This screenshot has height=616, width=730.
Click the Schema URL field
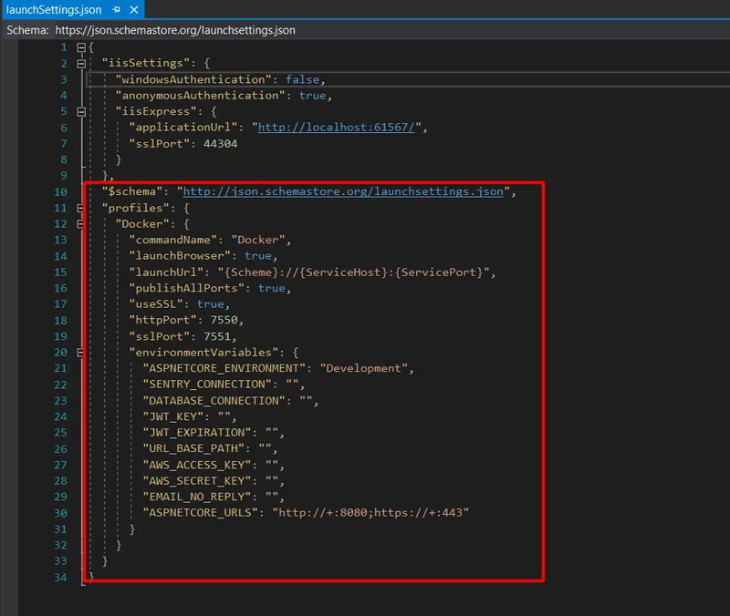tap(175, 30)
